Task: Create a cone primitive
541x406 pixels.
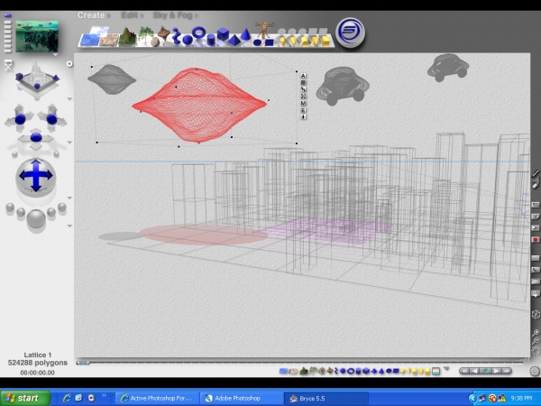Action: tap(245, 34)
